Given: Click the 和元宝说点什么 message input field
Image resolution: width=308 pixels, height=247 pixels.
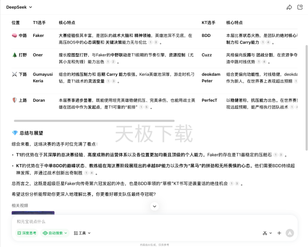Looking at the screenshot, I should [x=128, y=221].
